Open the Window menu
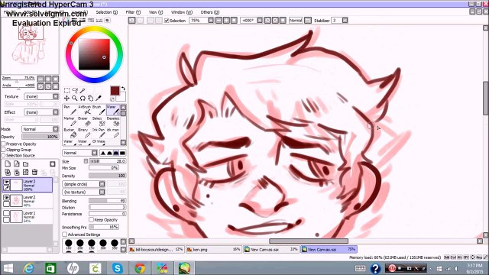 [x=182, y=12]
